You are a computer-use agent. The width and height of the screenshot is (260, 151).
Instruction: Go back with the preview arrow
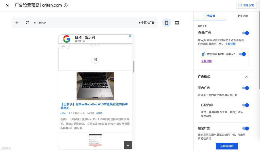pos(17,23)
